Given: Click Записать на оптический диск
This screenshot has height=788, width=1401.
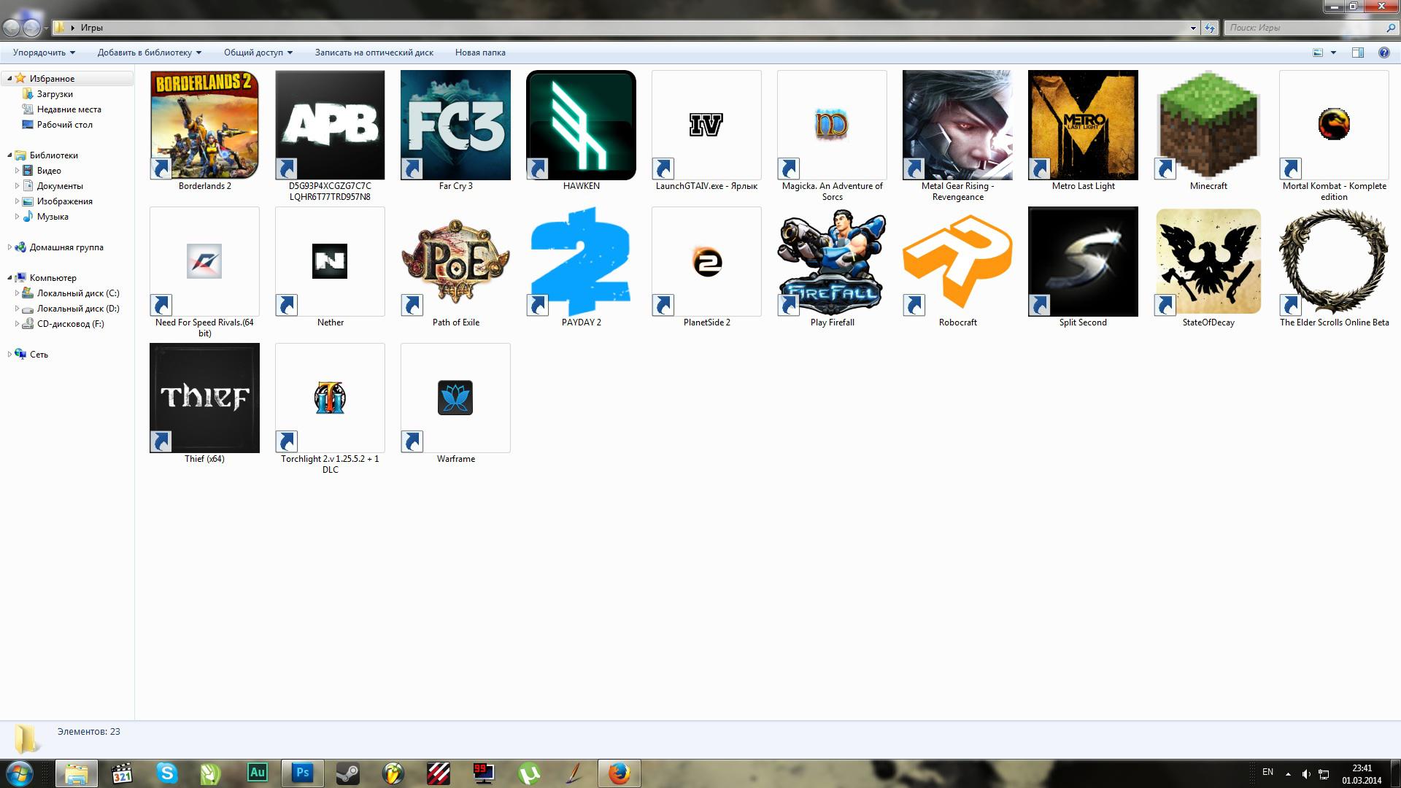Looking at the screenshot, I should coord(374,53).
